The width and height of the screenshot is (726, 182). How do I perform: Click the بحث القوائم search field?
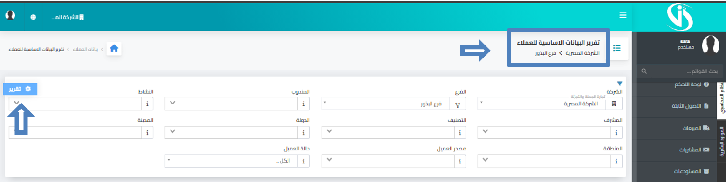tap(679, 72)
